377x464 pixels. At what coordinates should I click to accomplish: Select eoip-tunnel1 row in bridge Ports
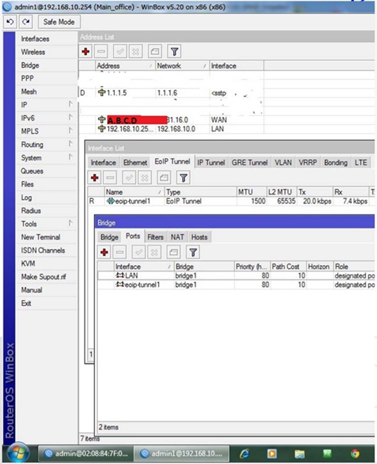point(236,285)
